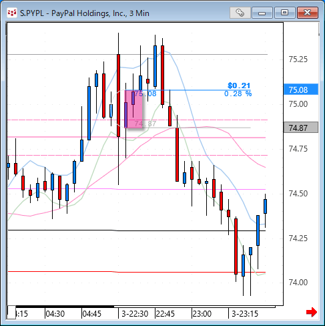Screen dimensions: 325x326
Task: Click the 04:45 time axis label
Action: click(x=92, y=314)
